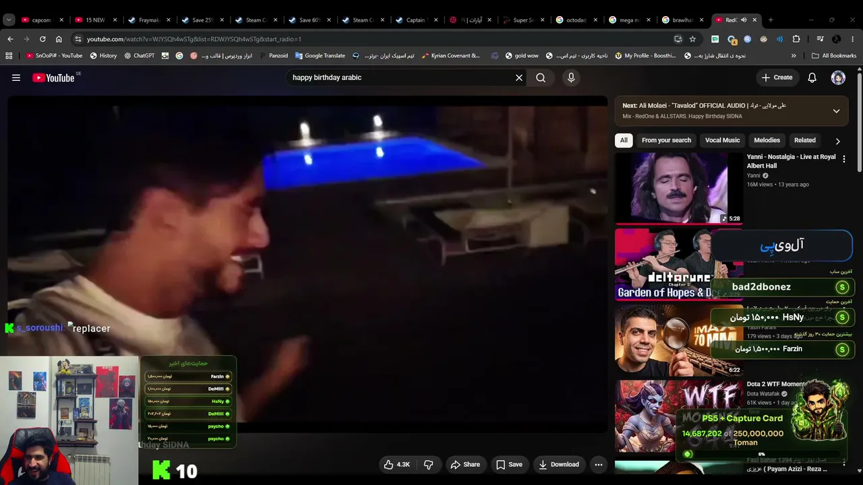This screenshot has width=863, height=485.
Task: Switch to the brawlhalla tab
Action: [683, 20]
